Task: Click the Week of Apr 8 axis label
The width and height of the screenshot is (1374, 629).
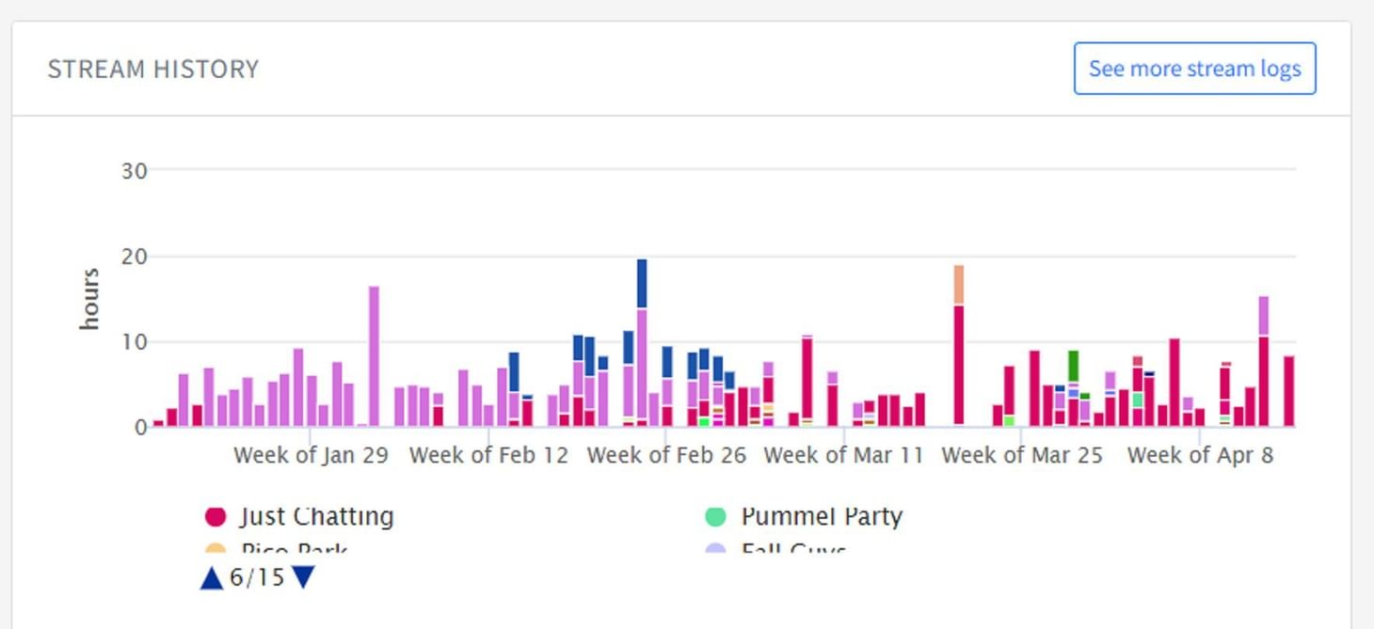Action: 1200,456
